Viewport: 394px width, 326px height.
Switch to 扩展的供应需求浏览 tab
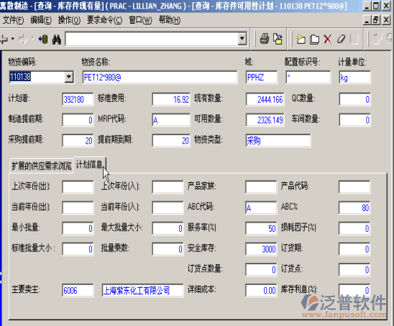coord(42,166)
